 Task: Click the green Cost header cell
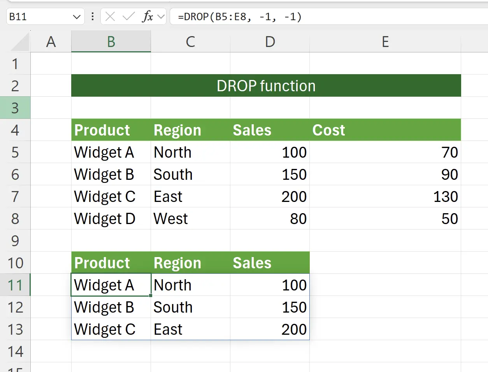(x=385, y=130)
